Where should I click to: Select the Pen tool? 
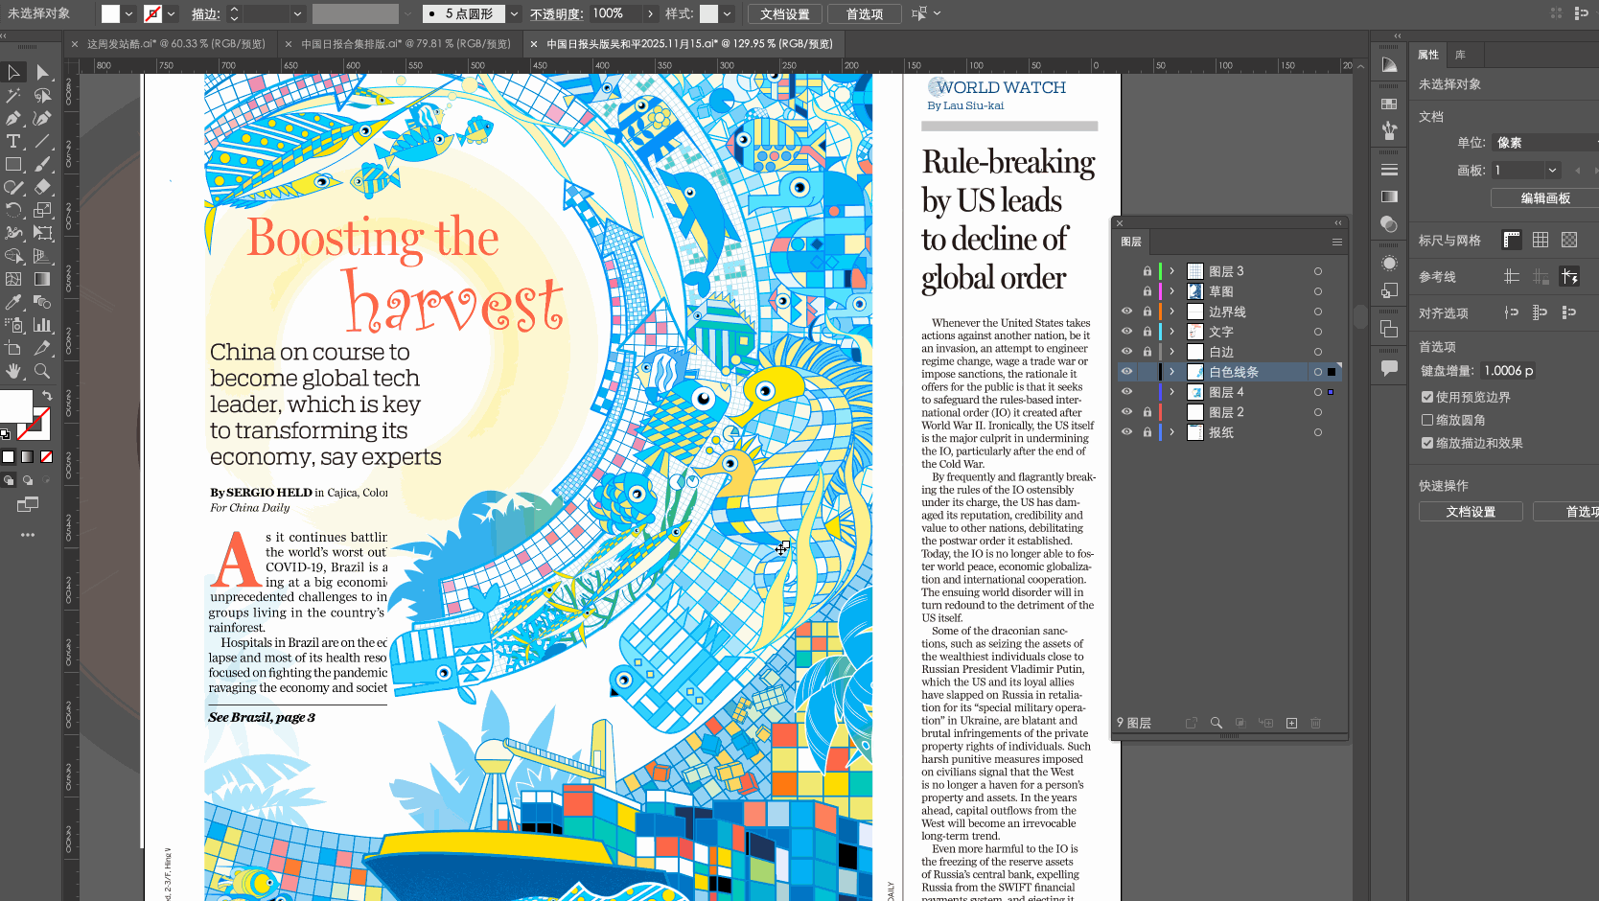pyautogui.click(x=13, y=118)
